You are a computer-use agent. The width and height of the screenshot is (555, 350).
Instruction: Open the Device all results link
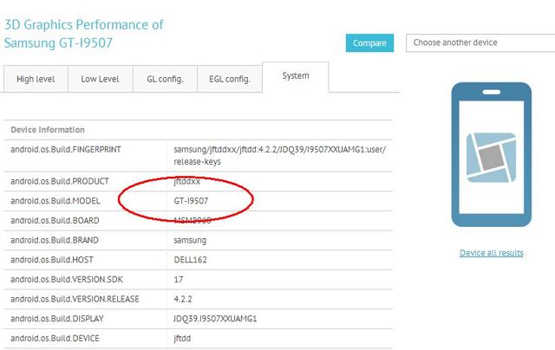pyautogui.click(x=492, y=253)
